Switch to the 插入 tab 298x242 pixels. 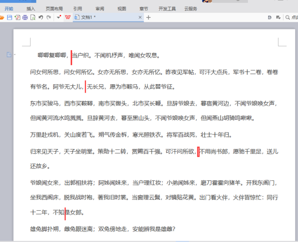pyautogui.click(x=31, y=9)
